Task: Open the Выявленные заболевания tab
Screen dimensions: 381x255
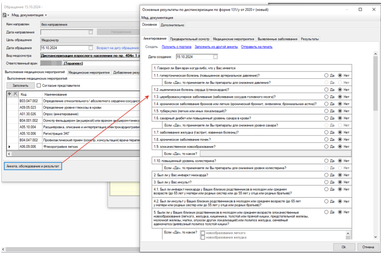Action: pyautogui.click(x=277, y=39)
